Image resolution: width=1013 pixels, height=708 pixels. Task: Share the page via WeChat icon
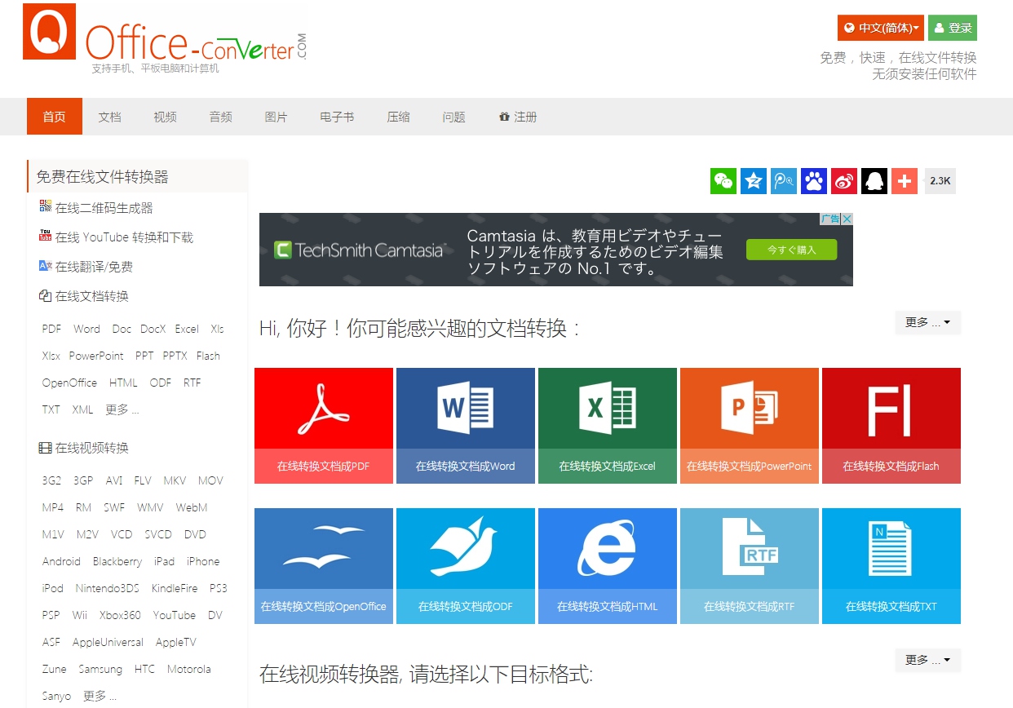tap(723, 180)
